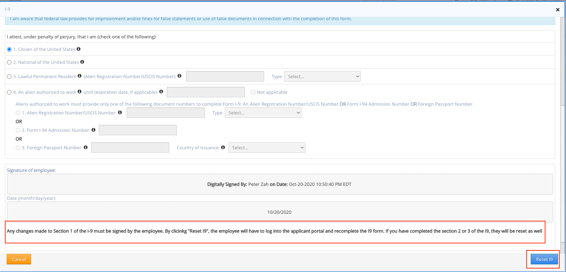
Task: Click info icon beside Citizen of the United States
Action: click(x=79, y=49)
